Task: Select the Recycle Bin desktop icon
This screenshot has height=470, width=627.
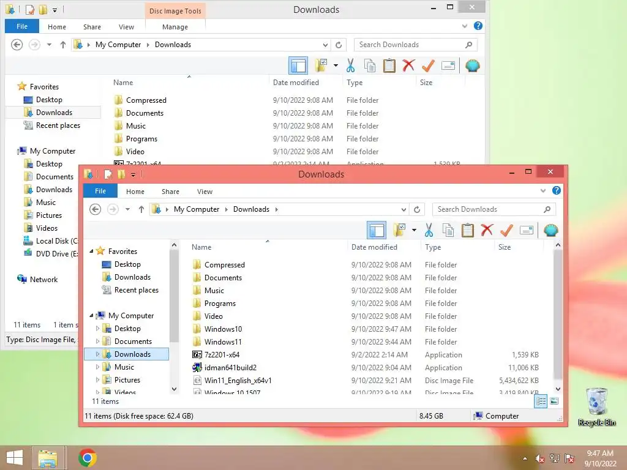Action: tap(596, 406)
